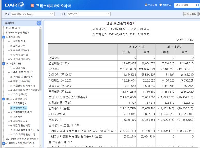
Task: Click the value 55,516,407 cell
Action: point(146,75)
